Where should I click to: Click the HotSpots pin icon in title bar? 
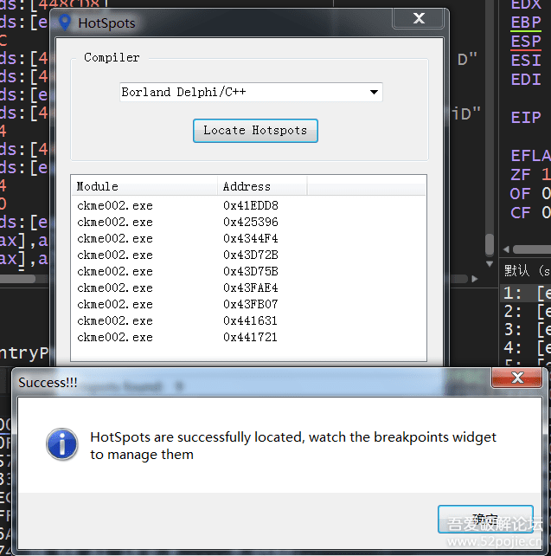[65, 23]
